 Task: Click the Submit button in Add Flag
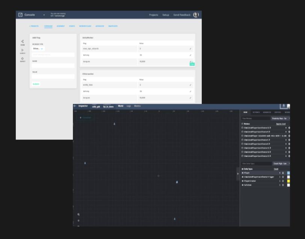pos(36,84)
